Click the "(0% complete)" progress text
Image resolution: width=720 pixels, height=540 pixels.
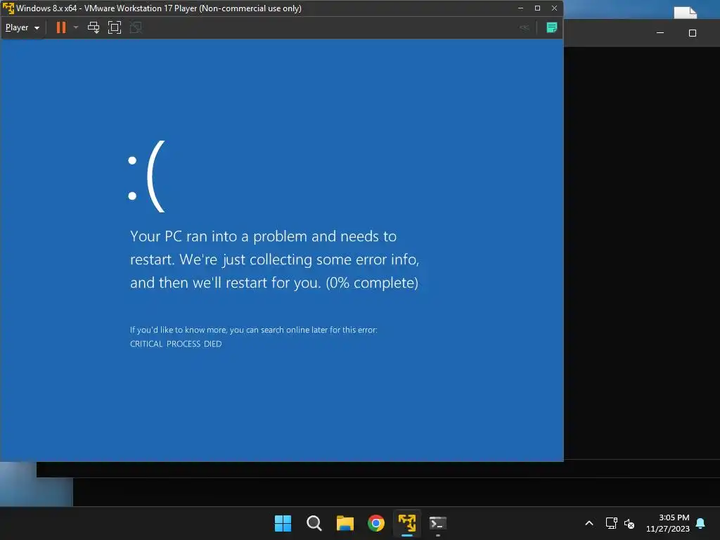[x=372, y=283]
